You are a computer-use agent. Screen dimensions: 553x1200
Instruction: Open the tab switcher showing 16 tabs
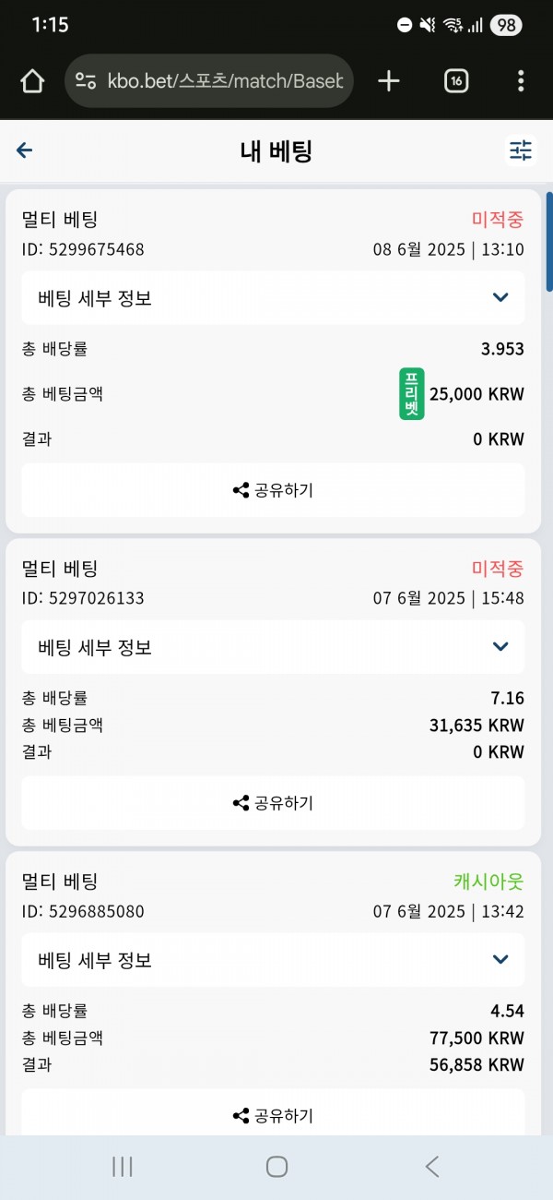(455, 81)
